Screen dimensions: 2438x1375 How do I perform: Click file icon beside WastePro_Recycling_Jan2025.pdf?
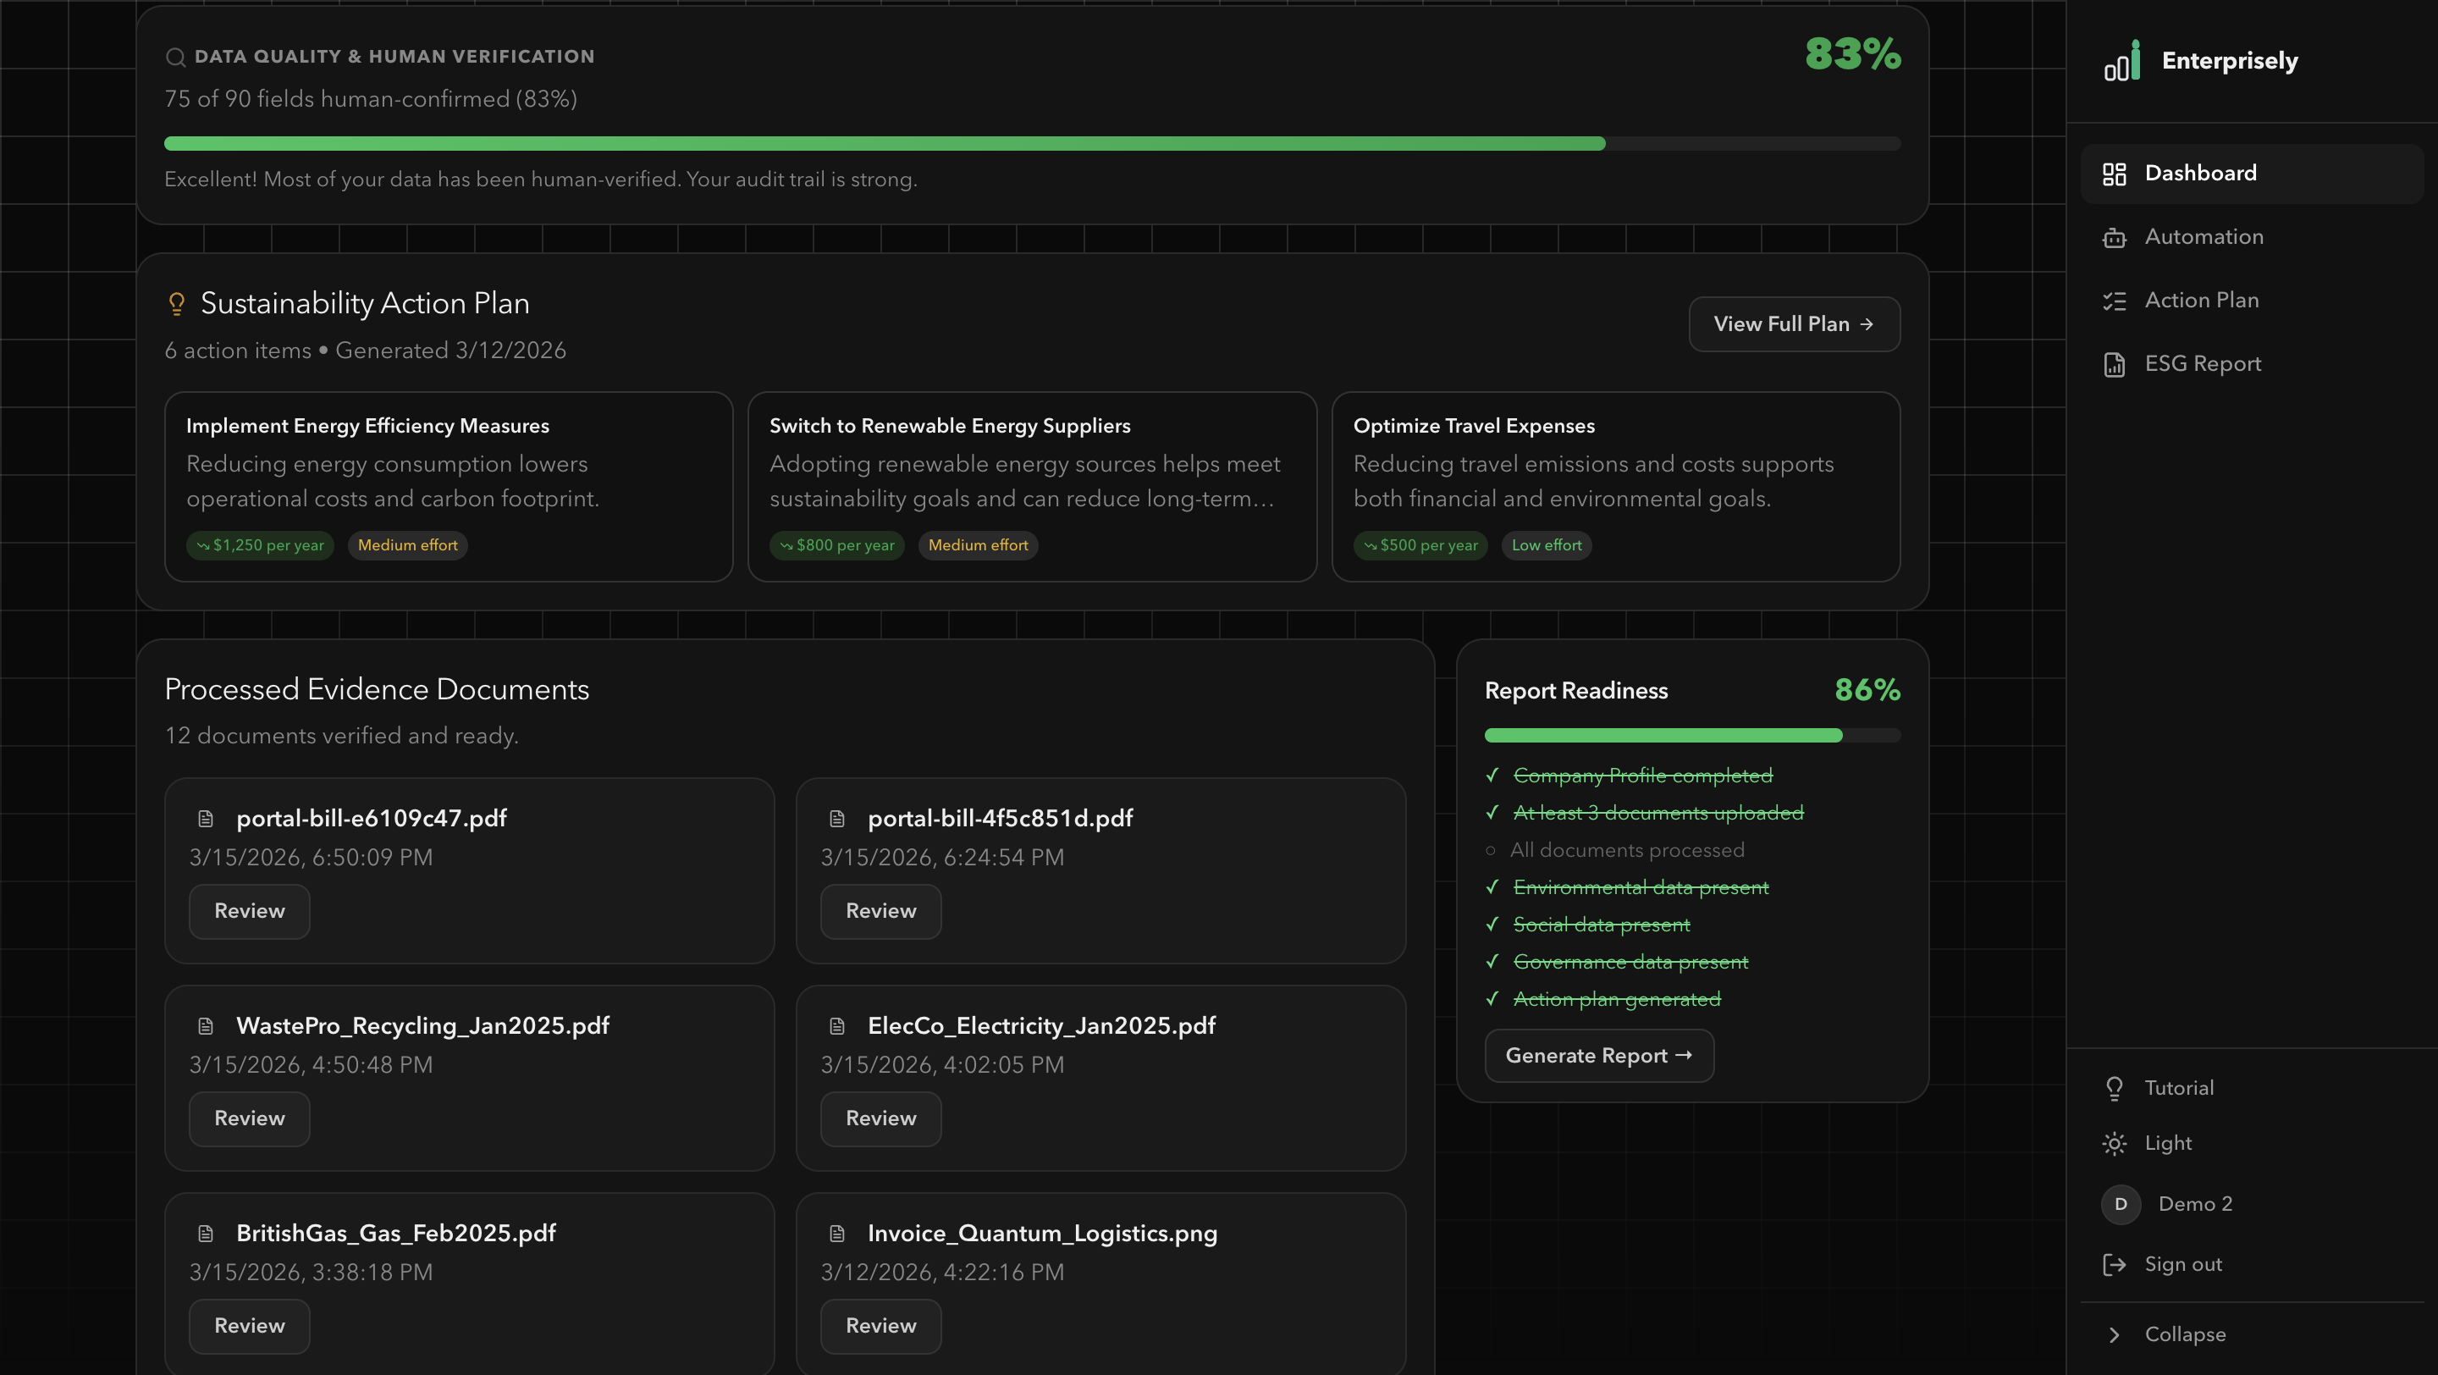click(206, 1026)
